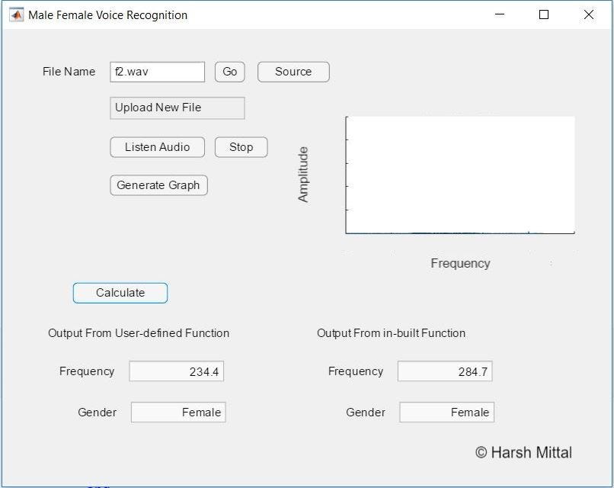Select user-defined Gender field showing Female

[178, 412]
